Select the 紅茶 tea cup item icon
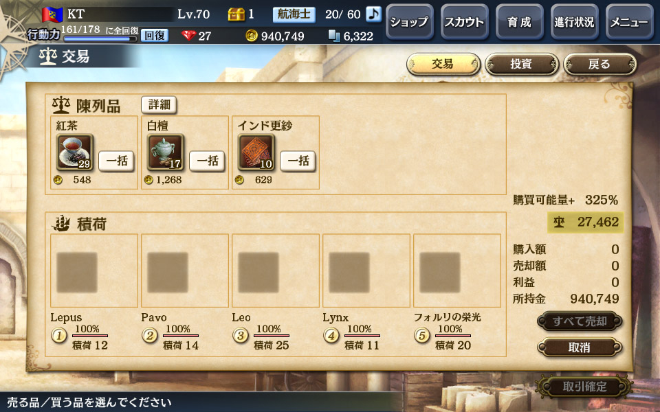 [74, 152]
